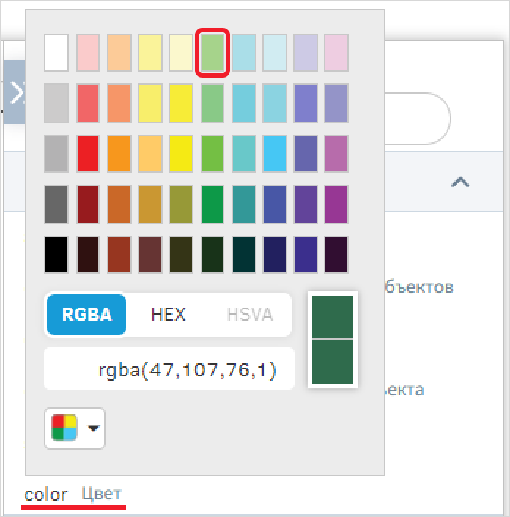Click the current color preview box
The width and height of the screenshot is (510, 517).
333,339
